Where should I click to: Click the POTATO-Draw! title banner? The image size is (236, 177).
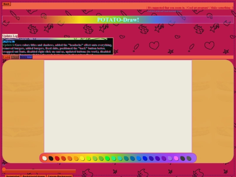pos(118,20)
